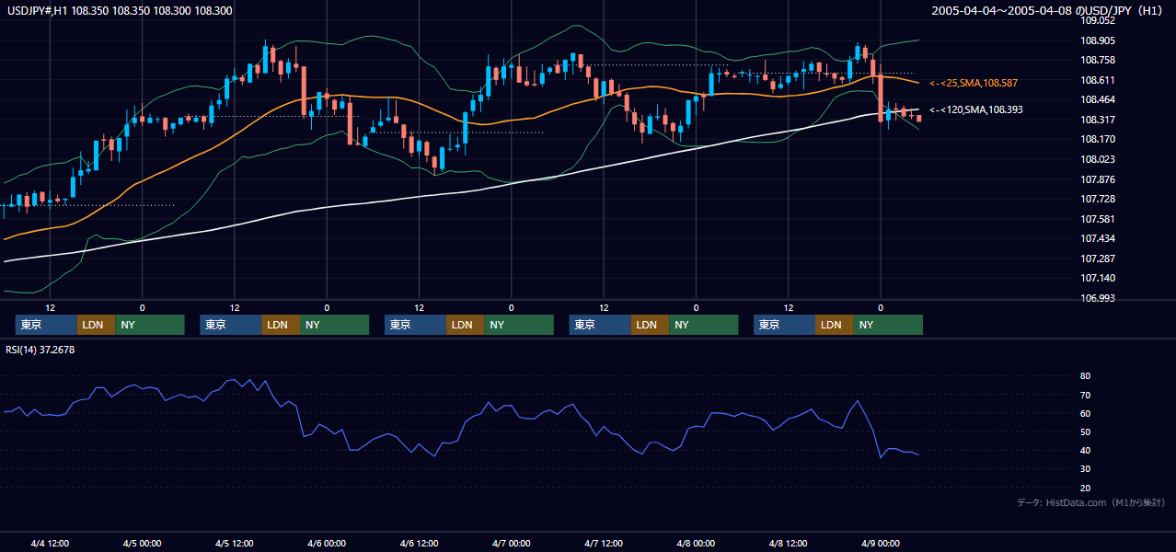Select the 東京 session block for April 7
This screenshot has height=552, width=1176.
point(600,325)
